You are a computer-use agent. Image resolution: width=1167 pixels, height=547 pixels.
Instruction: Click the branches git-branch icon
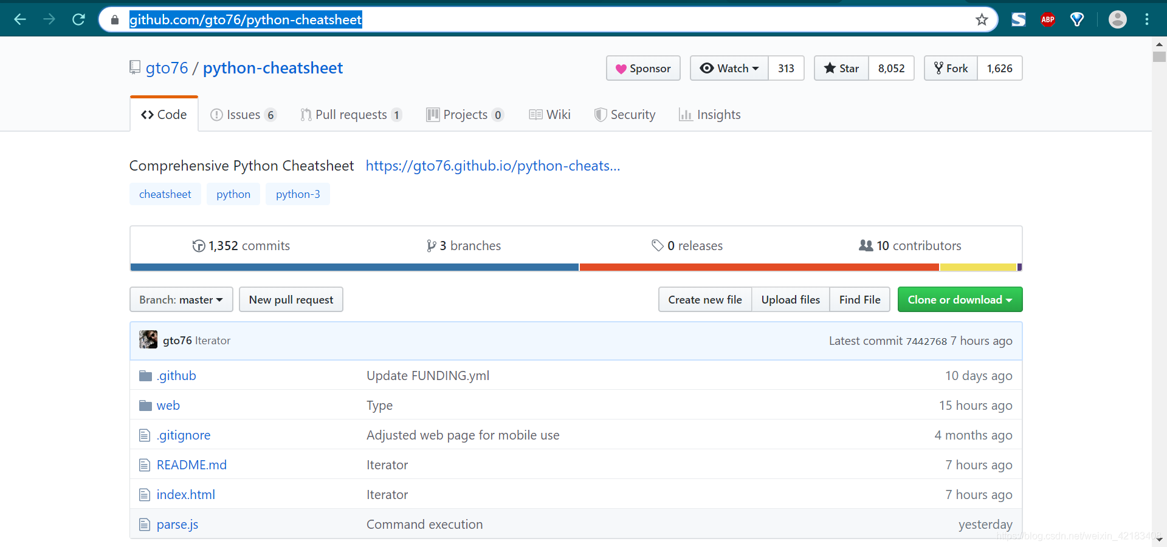[x=431, y=246]
